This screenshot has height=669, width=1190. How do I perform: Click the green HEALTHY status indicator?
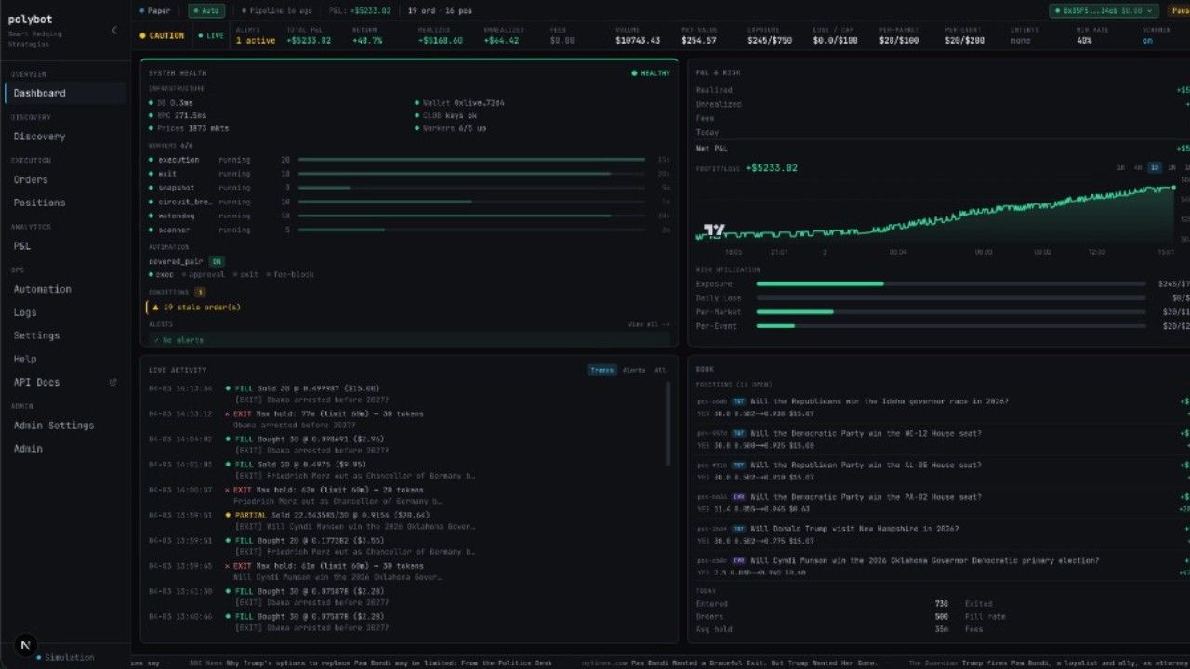(651, 73)
